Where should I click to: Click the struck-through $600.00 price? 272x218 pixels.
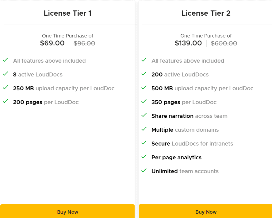tap(224, 43)
